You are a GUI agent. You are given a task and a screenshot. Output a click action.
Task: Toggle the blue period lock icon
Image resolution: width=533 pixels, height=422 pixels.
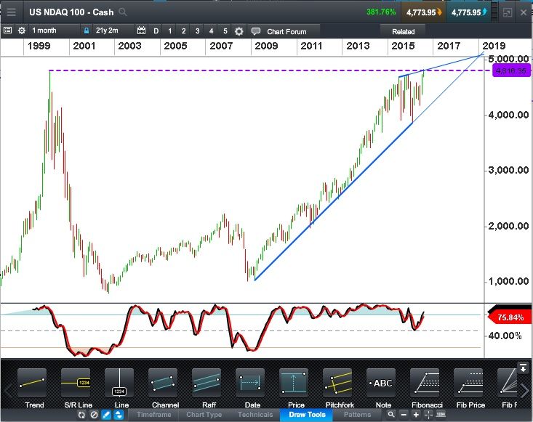coord(87,31)
